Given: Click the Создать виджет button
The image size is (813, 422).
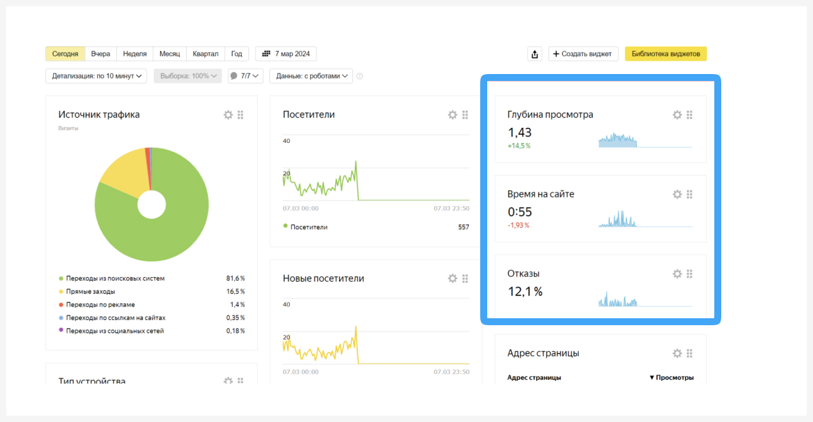Looking at the screenshot, I should 583,54.
